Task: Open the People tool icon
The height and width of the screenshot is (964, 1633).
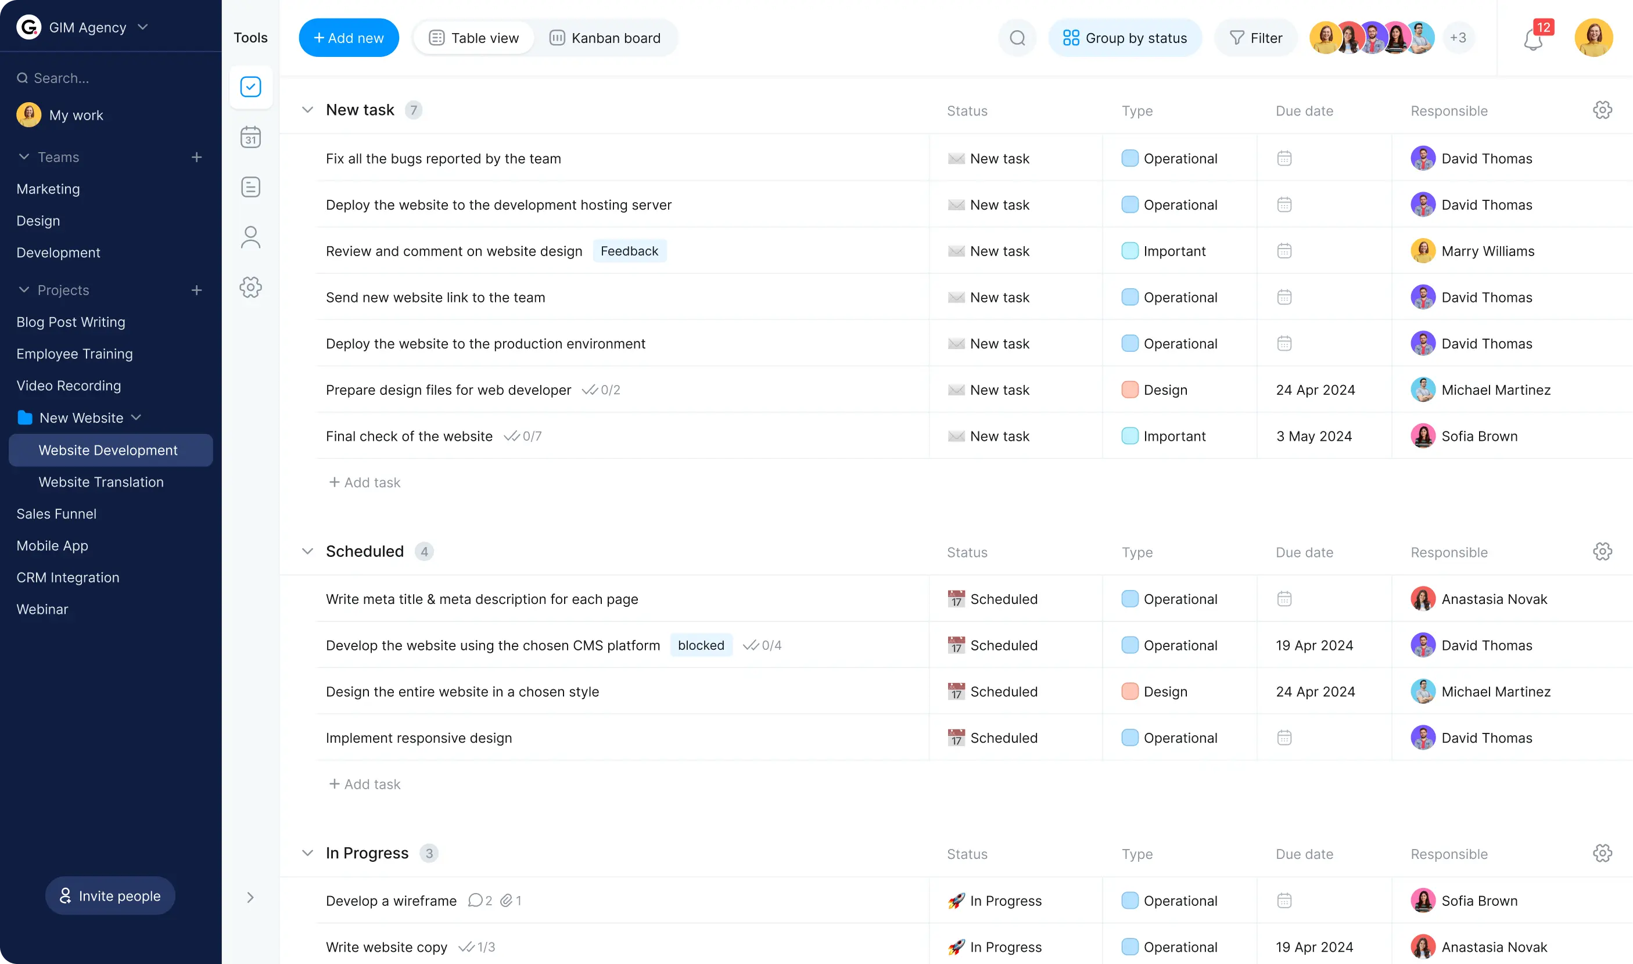Action: tap(250, 237)
